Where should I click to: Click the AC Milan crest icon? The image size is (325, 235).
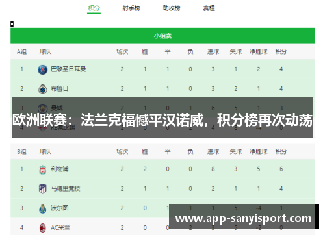click(43, 228)
